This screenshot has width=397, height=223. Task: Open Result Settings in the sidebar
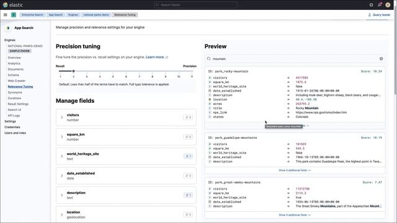coord(18,104)
